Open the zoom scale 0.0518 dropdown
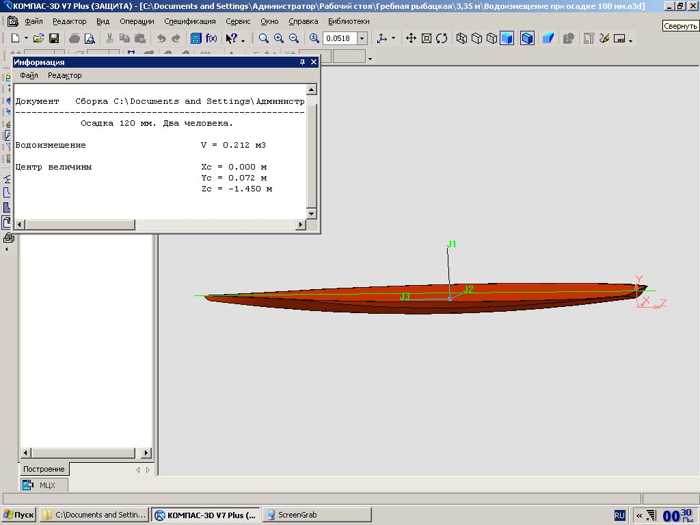The image size is (700, 525). point(362,39)
